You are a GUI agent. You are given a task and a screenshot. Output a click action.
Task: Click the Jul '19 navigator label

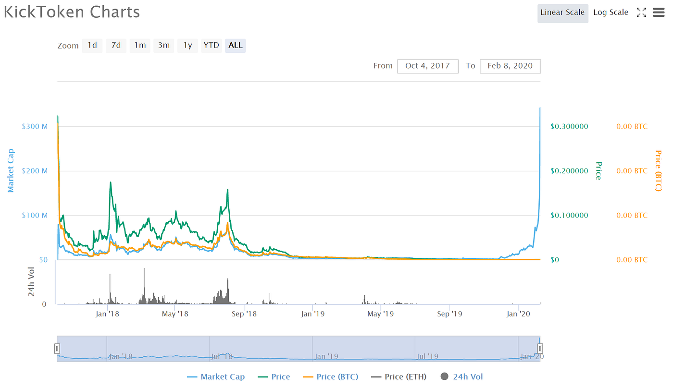coord(427,356)
